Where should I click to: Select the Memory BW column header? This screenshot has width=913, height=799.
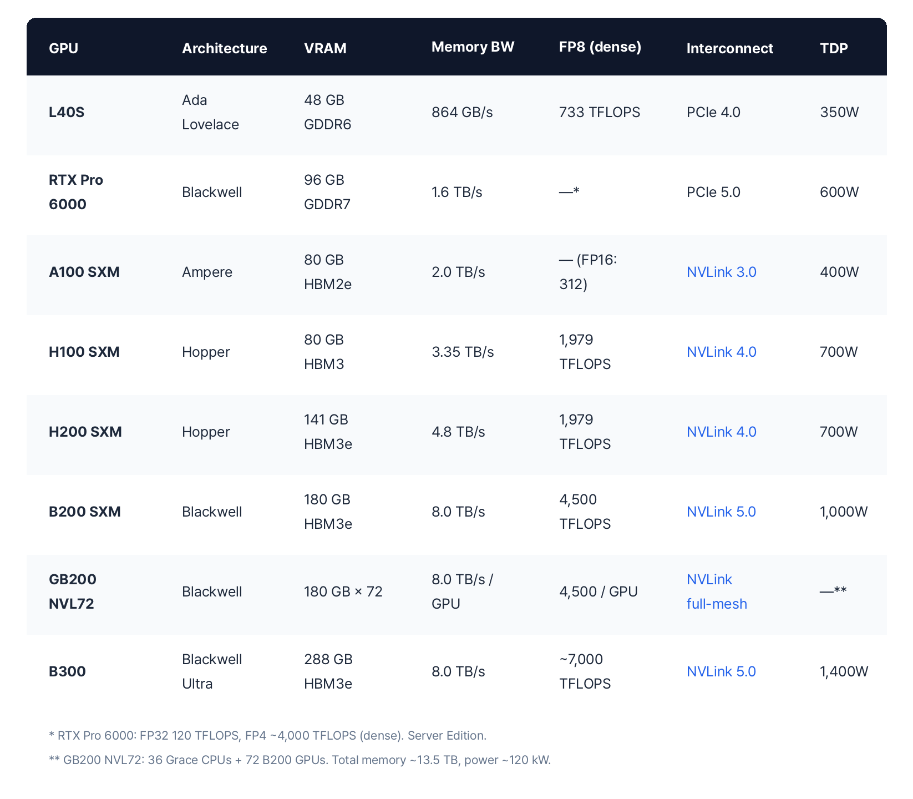[473, 47]
